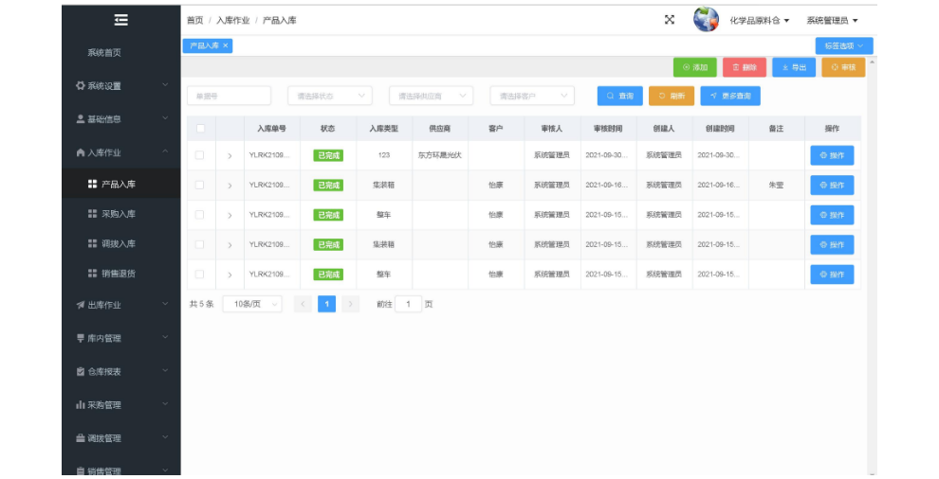Click the person icon beside 基础信息
This screenshot has height=479, width=939.
(x=81, y=119)
